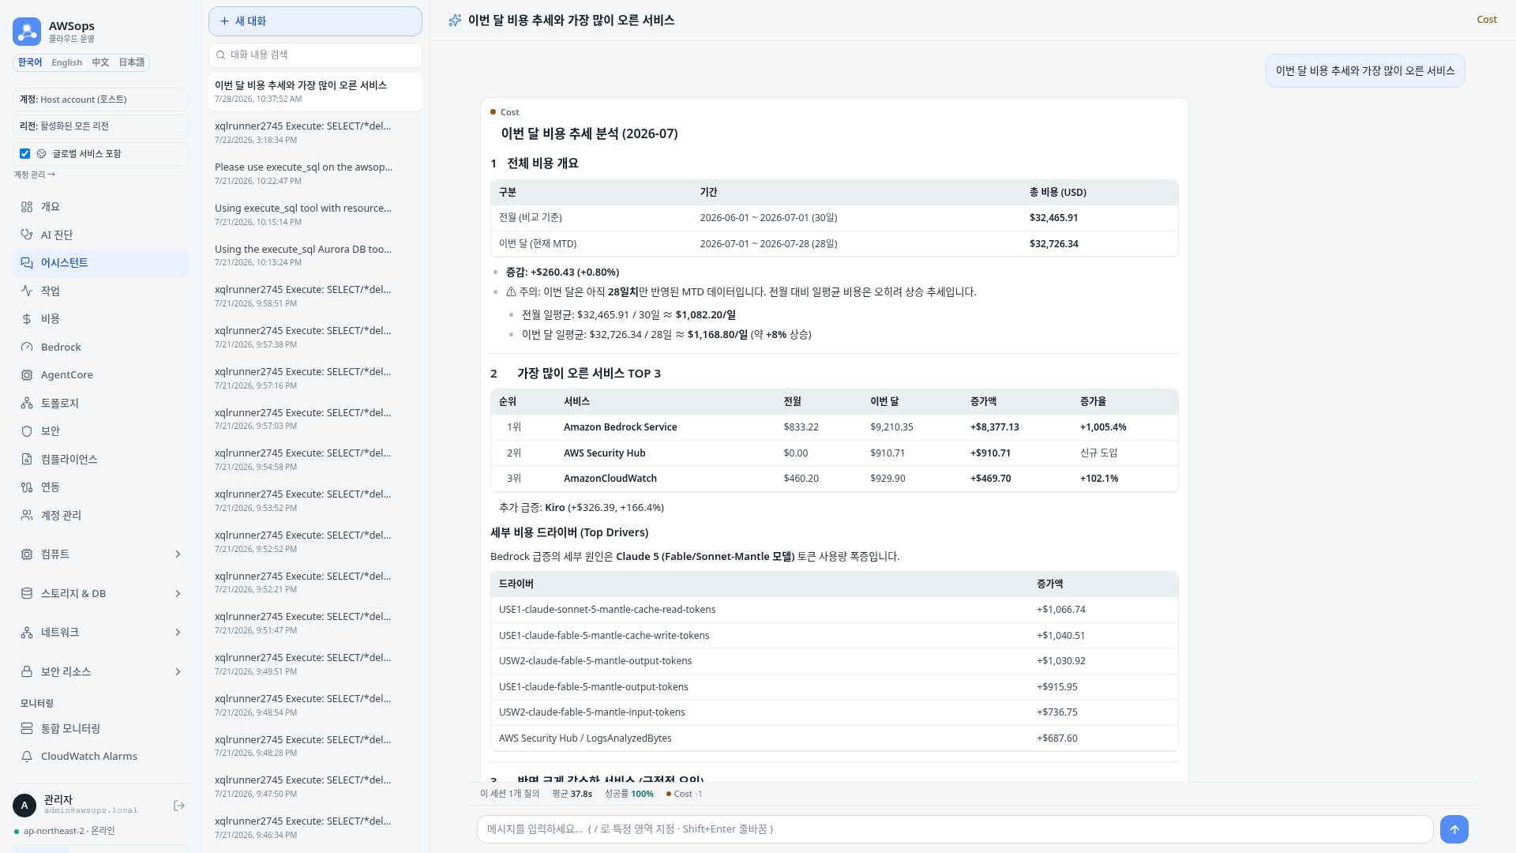Expand the 보안 리소스 chevron
This screenshot has width=1516, height=853.
pyautogui.click(x=178, y=671)
